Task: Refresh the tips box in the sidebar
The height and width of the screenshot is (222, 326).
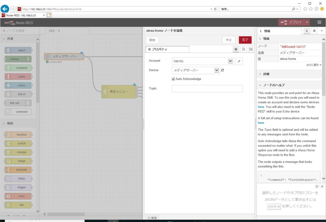Action: (317, 186)
